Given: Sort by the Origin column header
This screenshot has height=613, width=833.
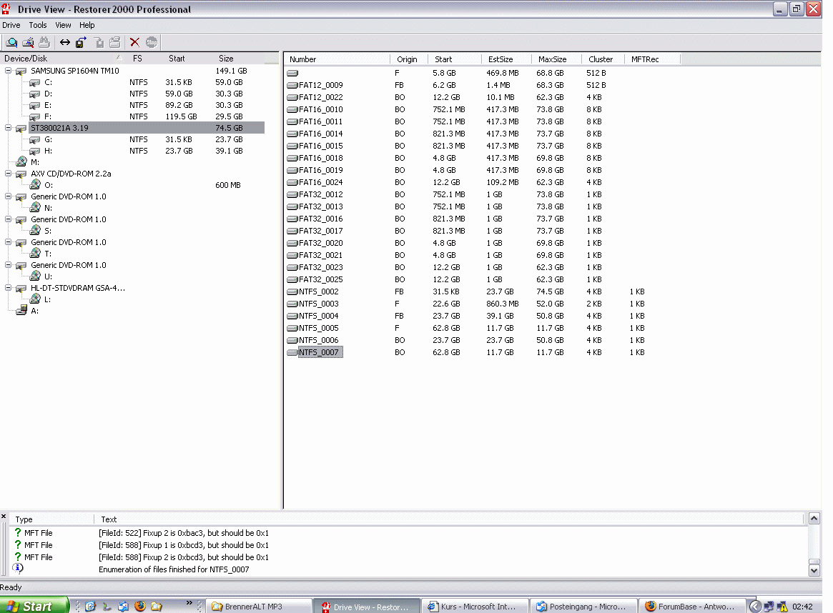Looking at the screenshot, I should [x=408, y=59].
